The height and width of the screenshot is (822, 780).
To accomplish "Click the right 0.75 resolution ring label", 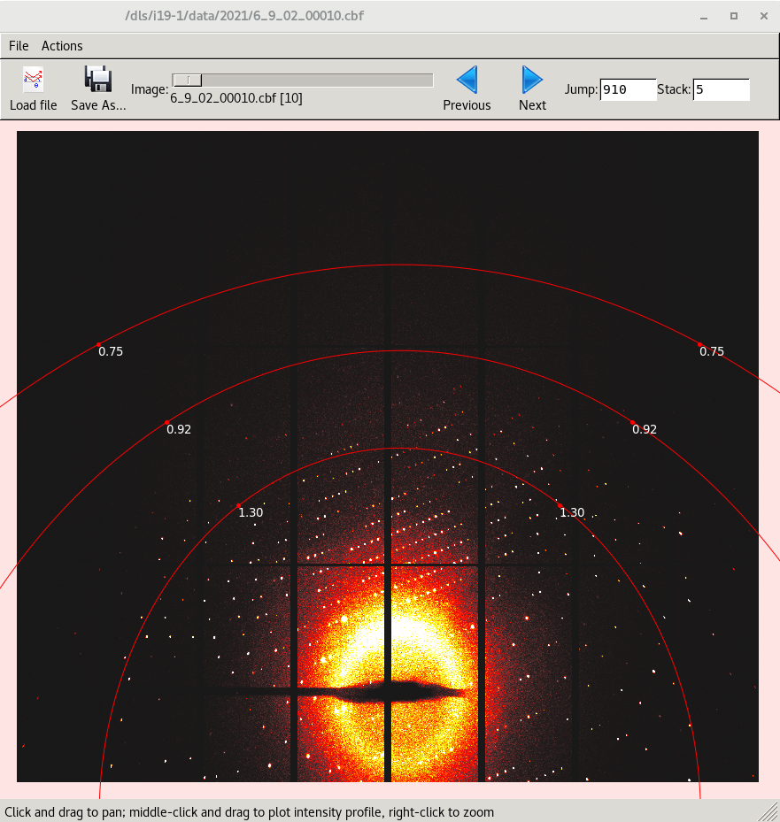I will click(712, 351).
